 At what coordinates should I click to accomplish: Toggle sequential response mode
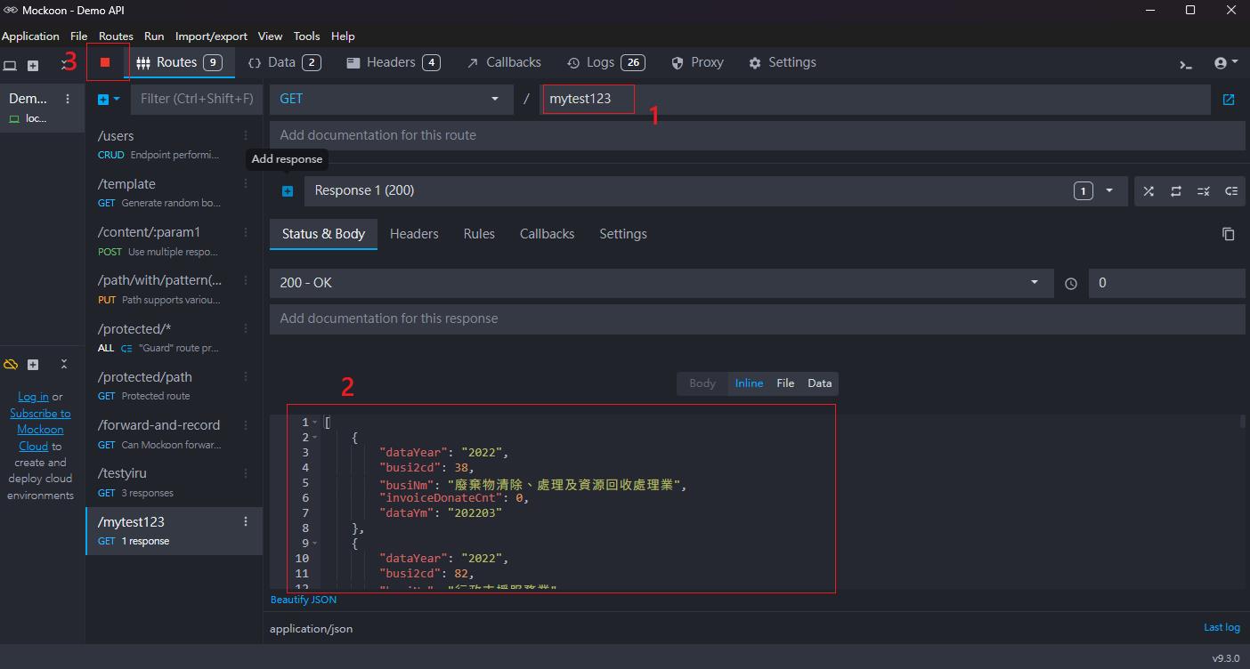tap(1176, 191)
